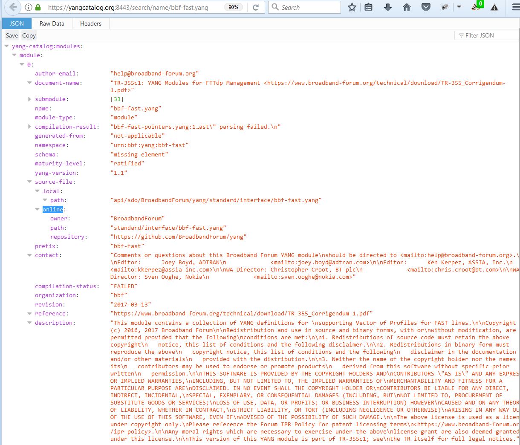Screen dimensions: 520x445
Task: Collapse the yang-catalog:modules node
Action: [x=6, y=46]
